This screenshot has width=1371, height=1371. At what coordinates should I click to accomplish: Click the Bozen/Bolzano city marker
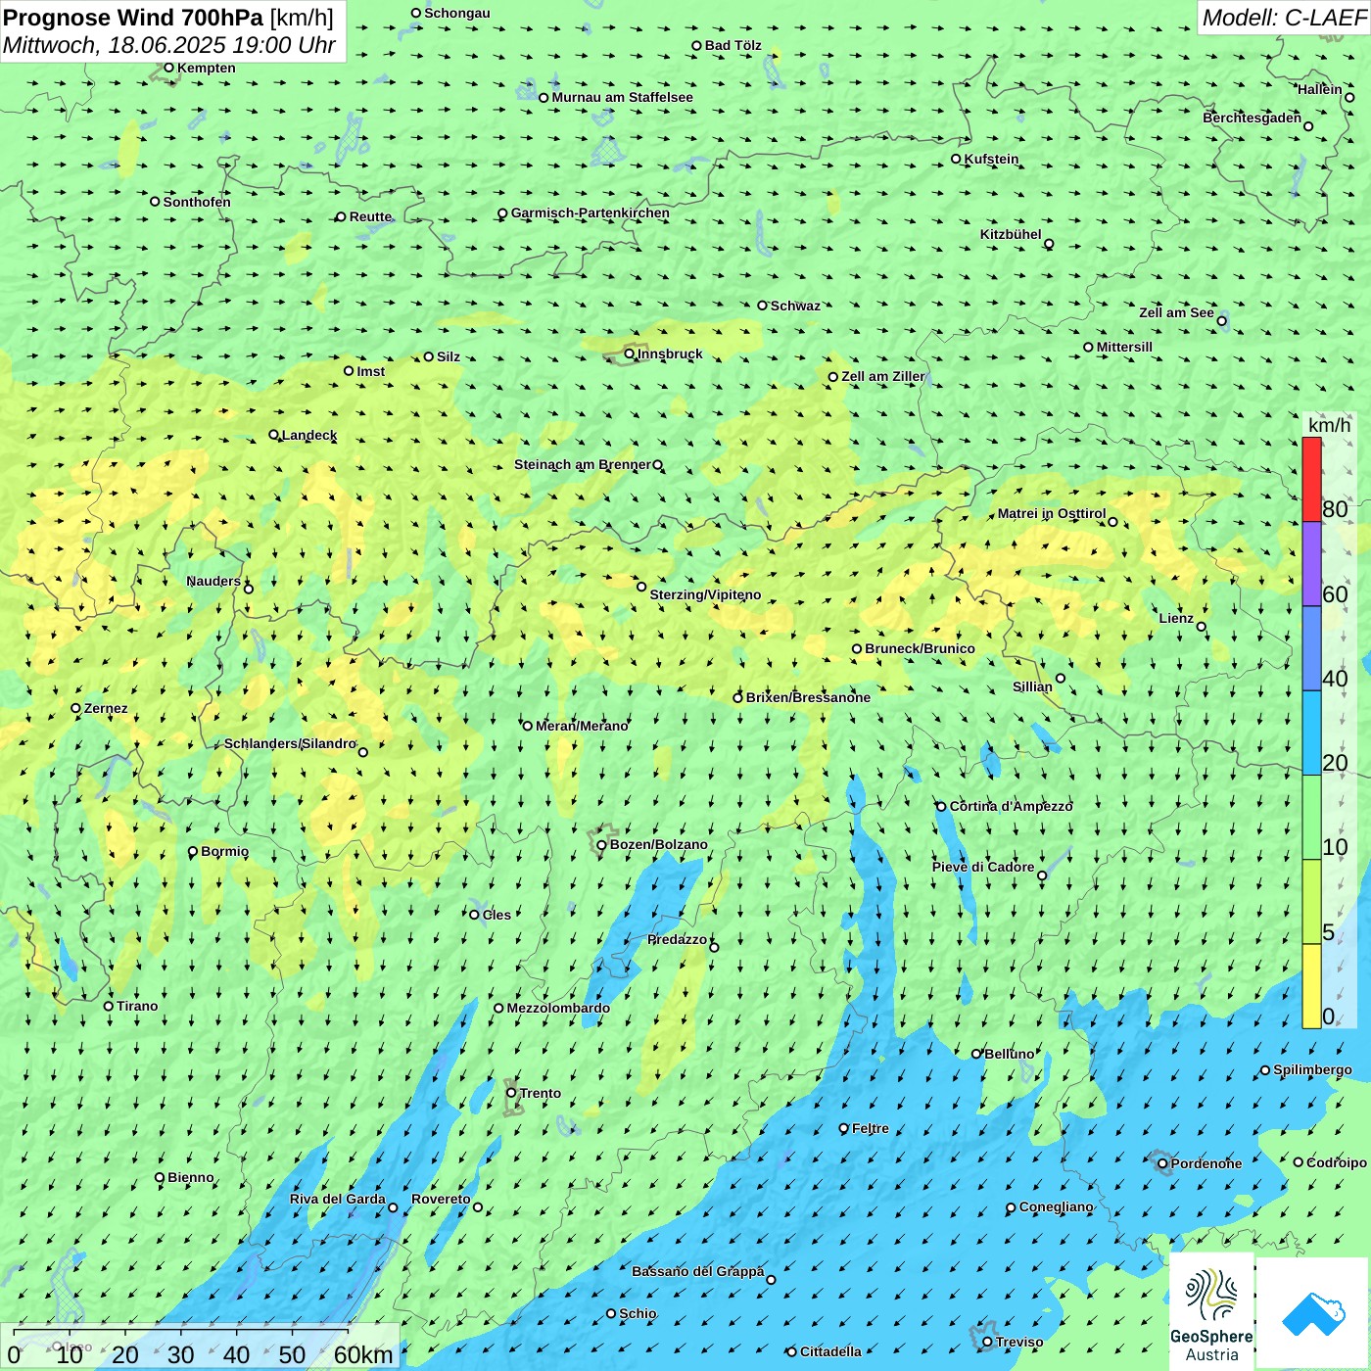pyautogui.click(x=601, y=844)
